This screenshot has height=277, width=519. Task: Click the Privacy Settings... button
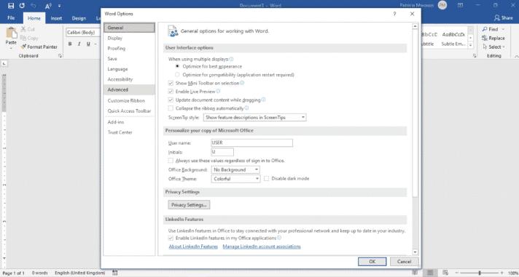pyautogui.click(x=189, y=205)
